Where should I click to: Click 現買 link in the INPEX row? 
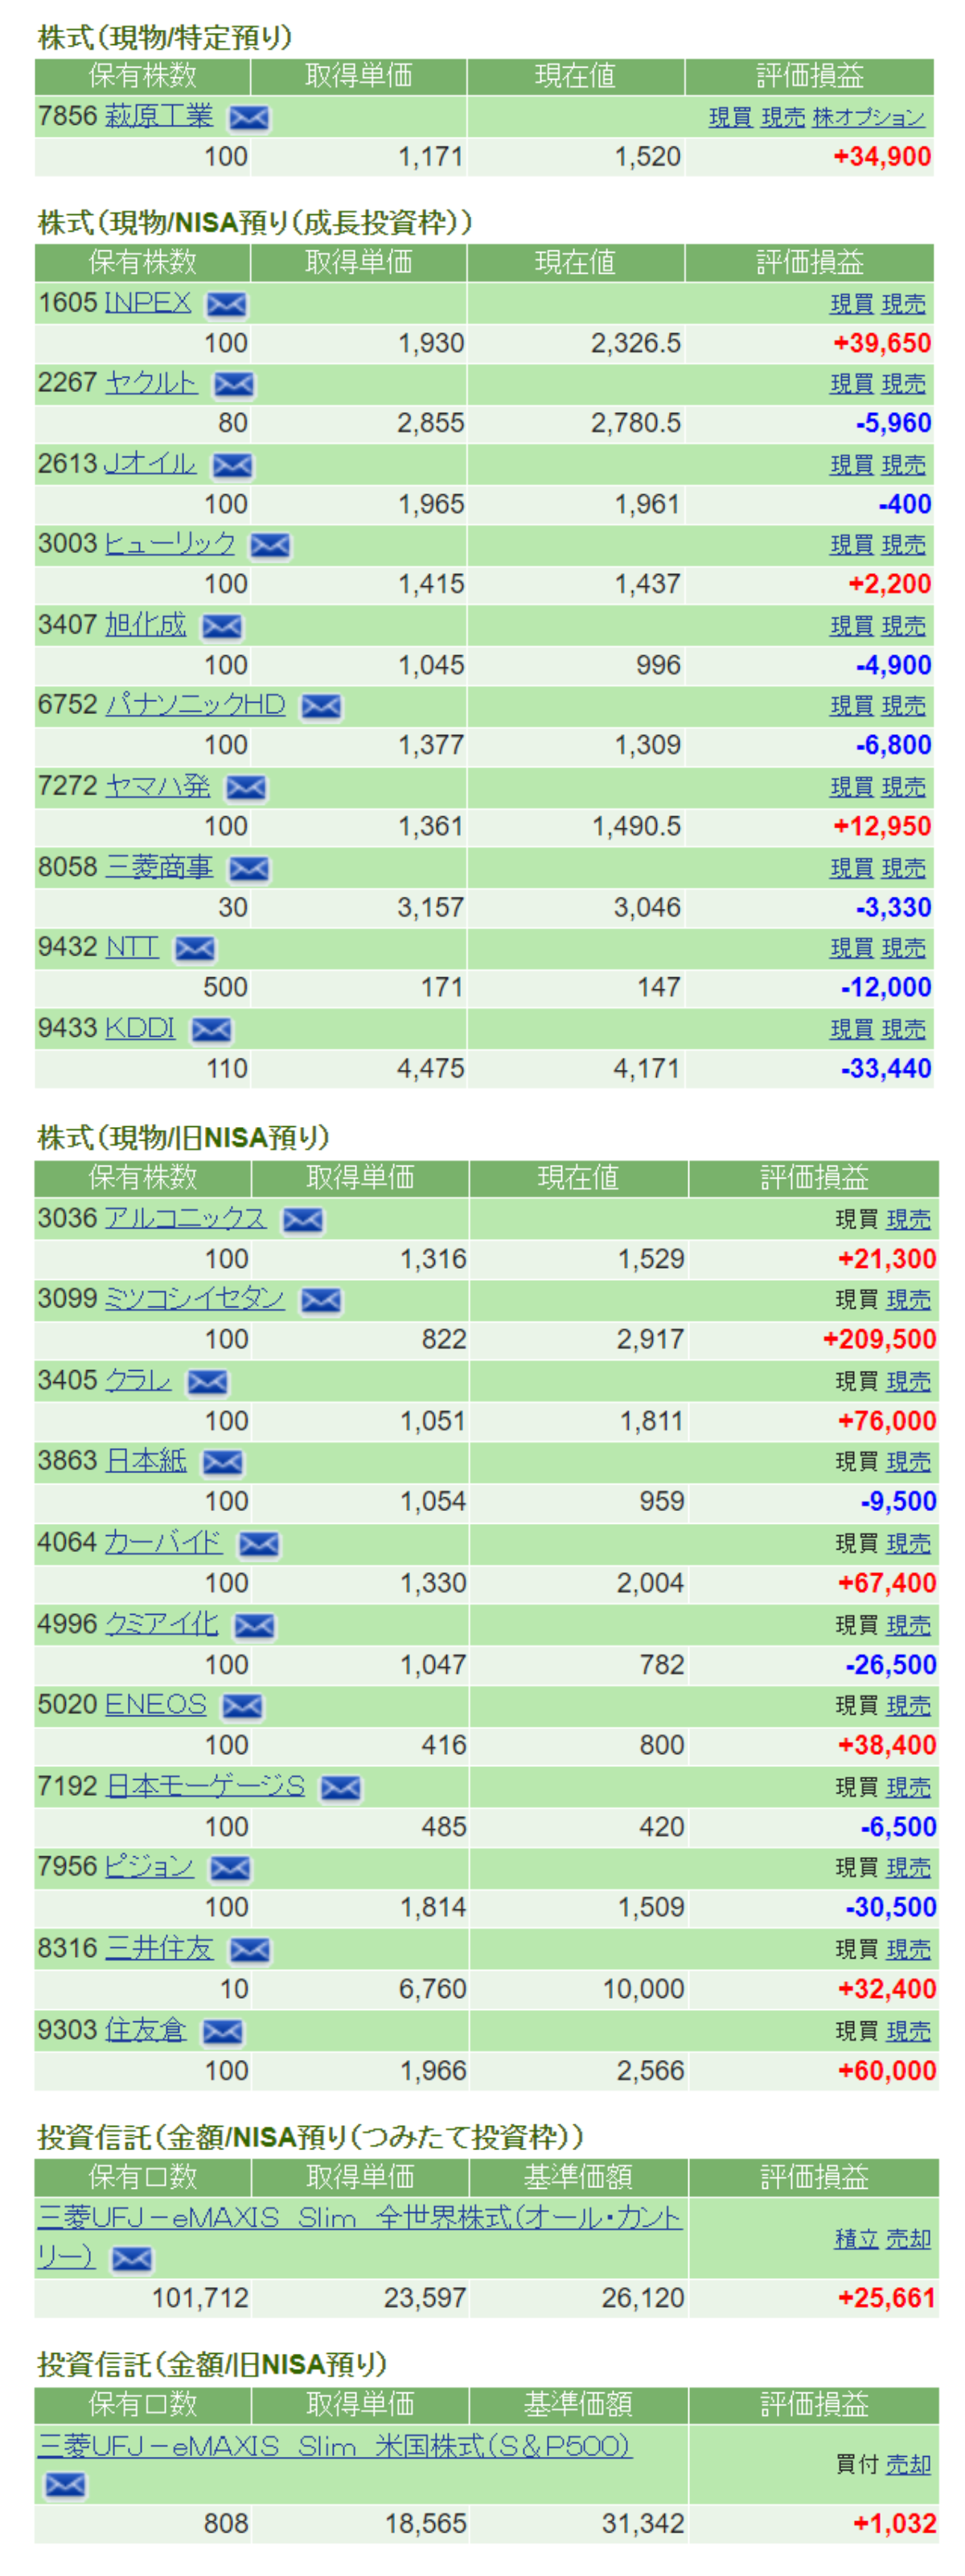pos(851,304)
